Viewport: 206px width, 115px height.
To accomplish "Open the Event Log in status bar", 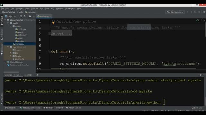I will tap(197, 108).
